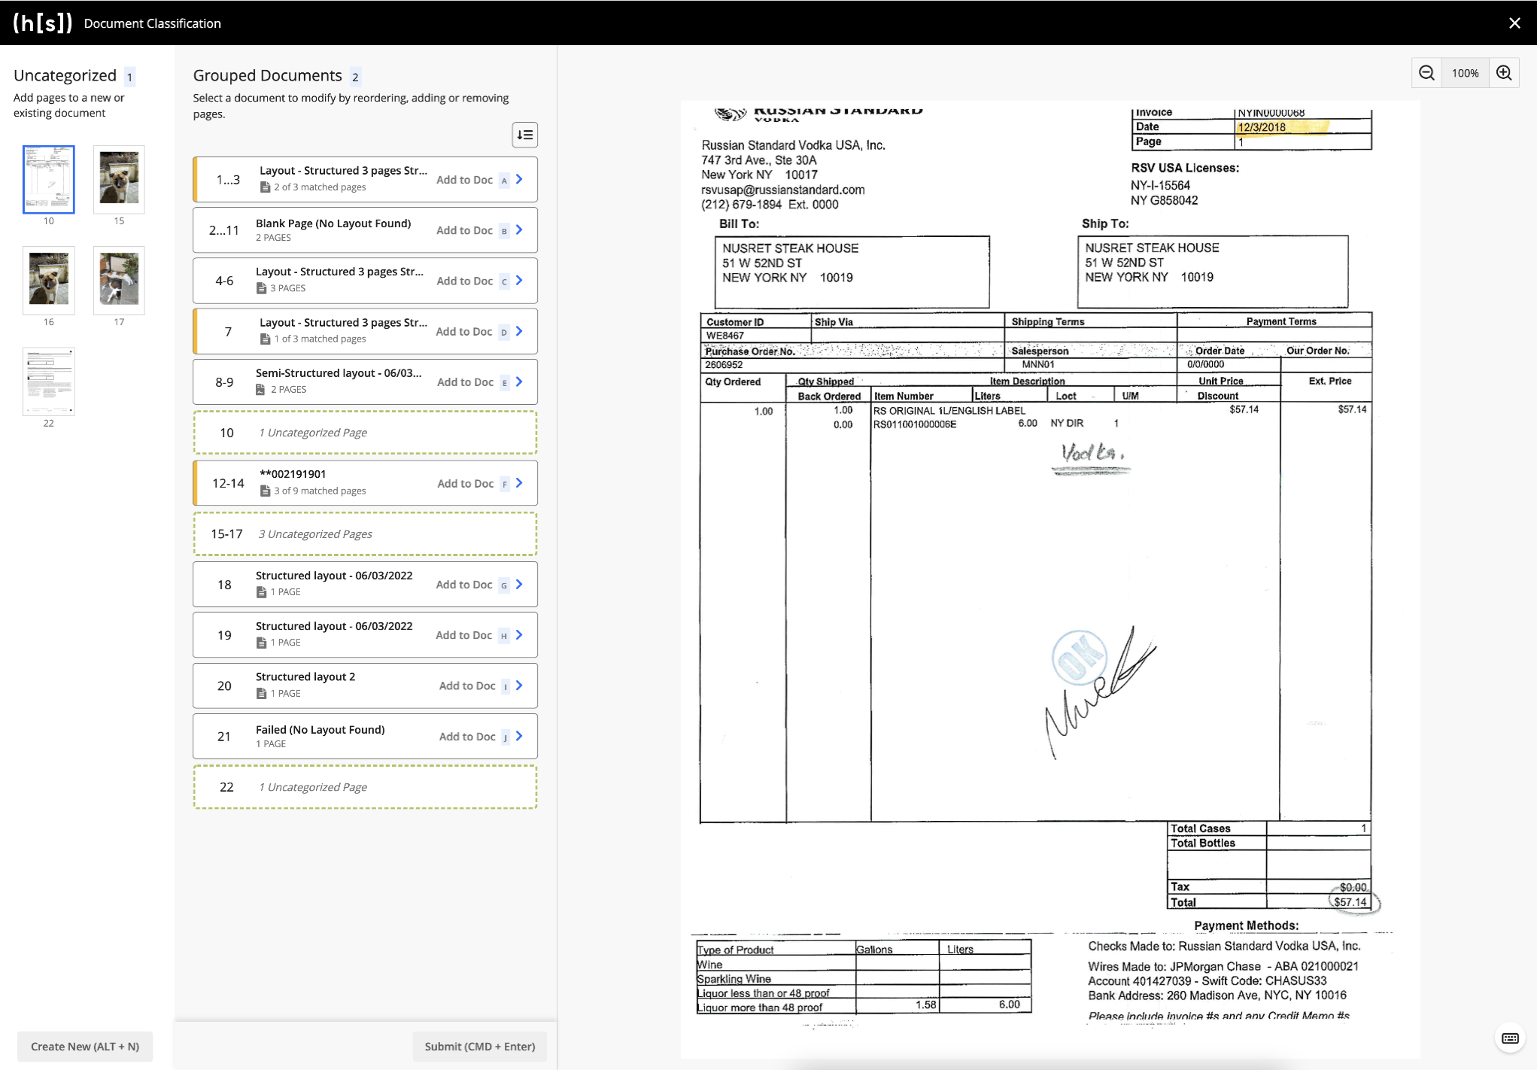Screen dimensions: 1537x1070
Task: Expand row 19 chevron arrow
Action: 519,634
